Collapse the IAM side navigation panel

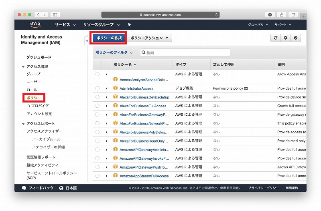(x=87, y=41)
